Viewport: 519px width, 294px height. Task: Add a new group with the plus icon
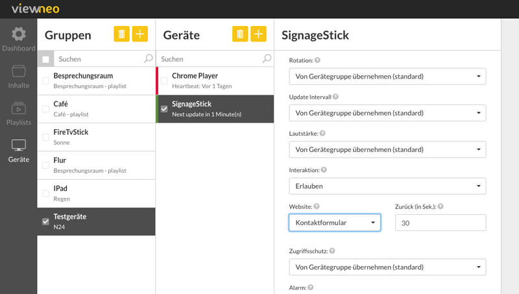click(x=140, y=34)
